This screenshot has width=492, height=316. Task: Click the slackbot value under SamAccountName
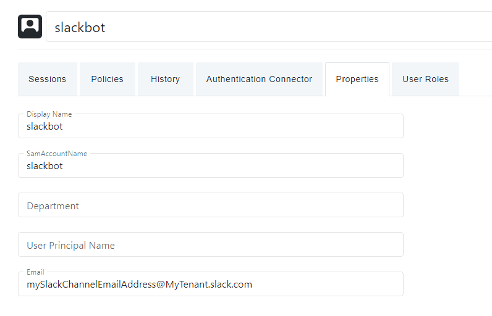tap(45, 166)
